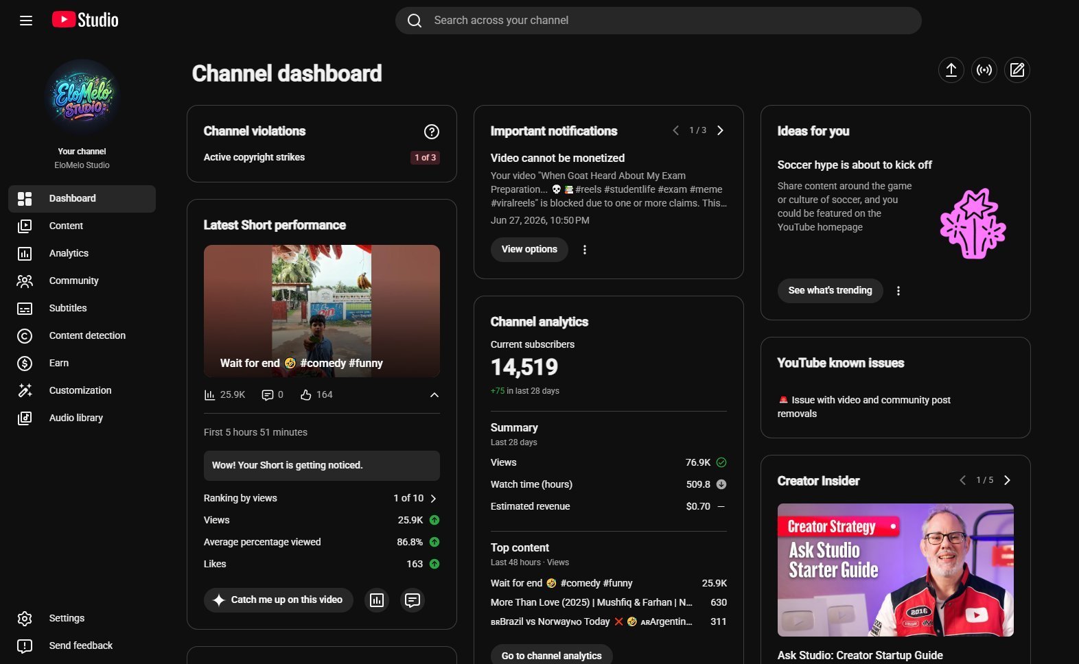1079x664 pixels.
Task: Go to next Creator Insider item
Action: click(1007, 480)
